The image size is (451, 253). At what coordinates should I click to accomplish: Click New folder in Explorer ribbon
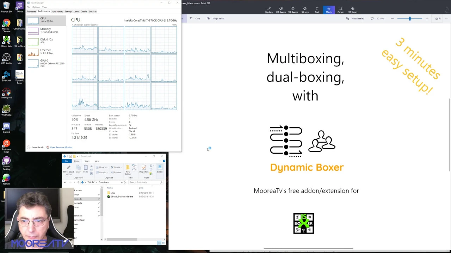click(128, 170)
